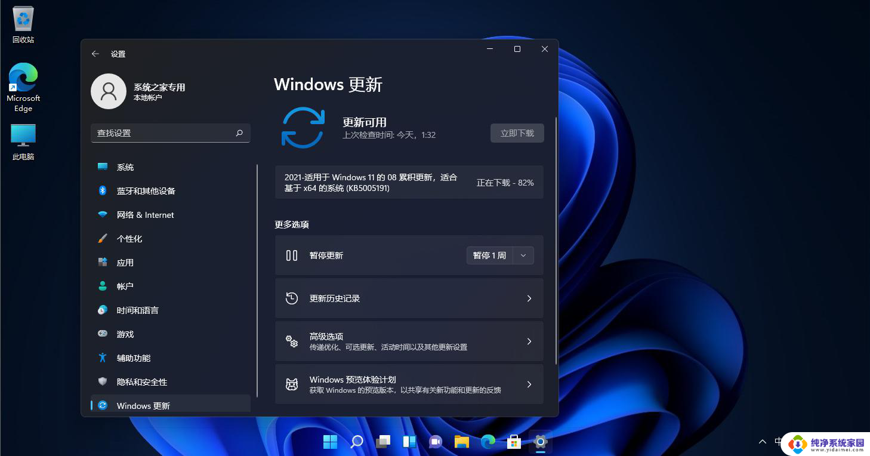The image size is (870, 456).
Task: Open the Chat icon on taskbar
Action: 436,442
